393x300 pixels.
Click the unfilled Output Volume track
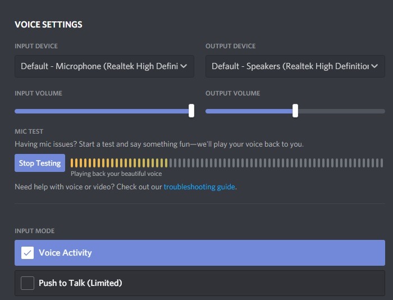341,111
